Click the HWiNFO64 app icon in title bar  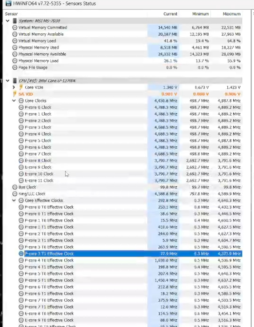(9, 3)
